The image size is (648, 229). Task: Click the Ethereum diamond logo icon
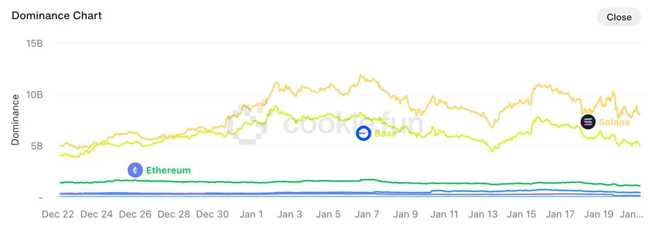coord(135,170)
